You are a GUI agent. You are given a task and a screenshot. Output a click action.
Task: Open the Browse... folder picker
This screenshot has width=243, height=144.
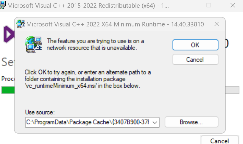[x=191, y=122]
